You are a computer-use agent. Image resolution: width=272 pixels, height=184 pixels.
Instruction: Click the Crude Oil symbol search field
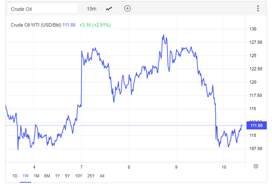(43, 9)
